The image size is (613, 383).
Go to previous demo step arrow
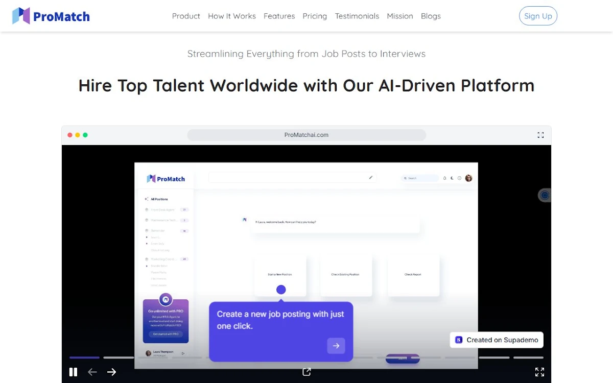click(x=92, y=372)
